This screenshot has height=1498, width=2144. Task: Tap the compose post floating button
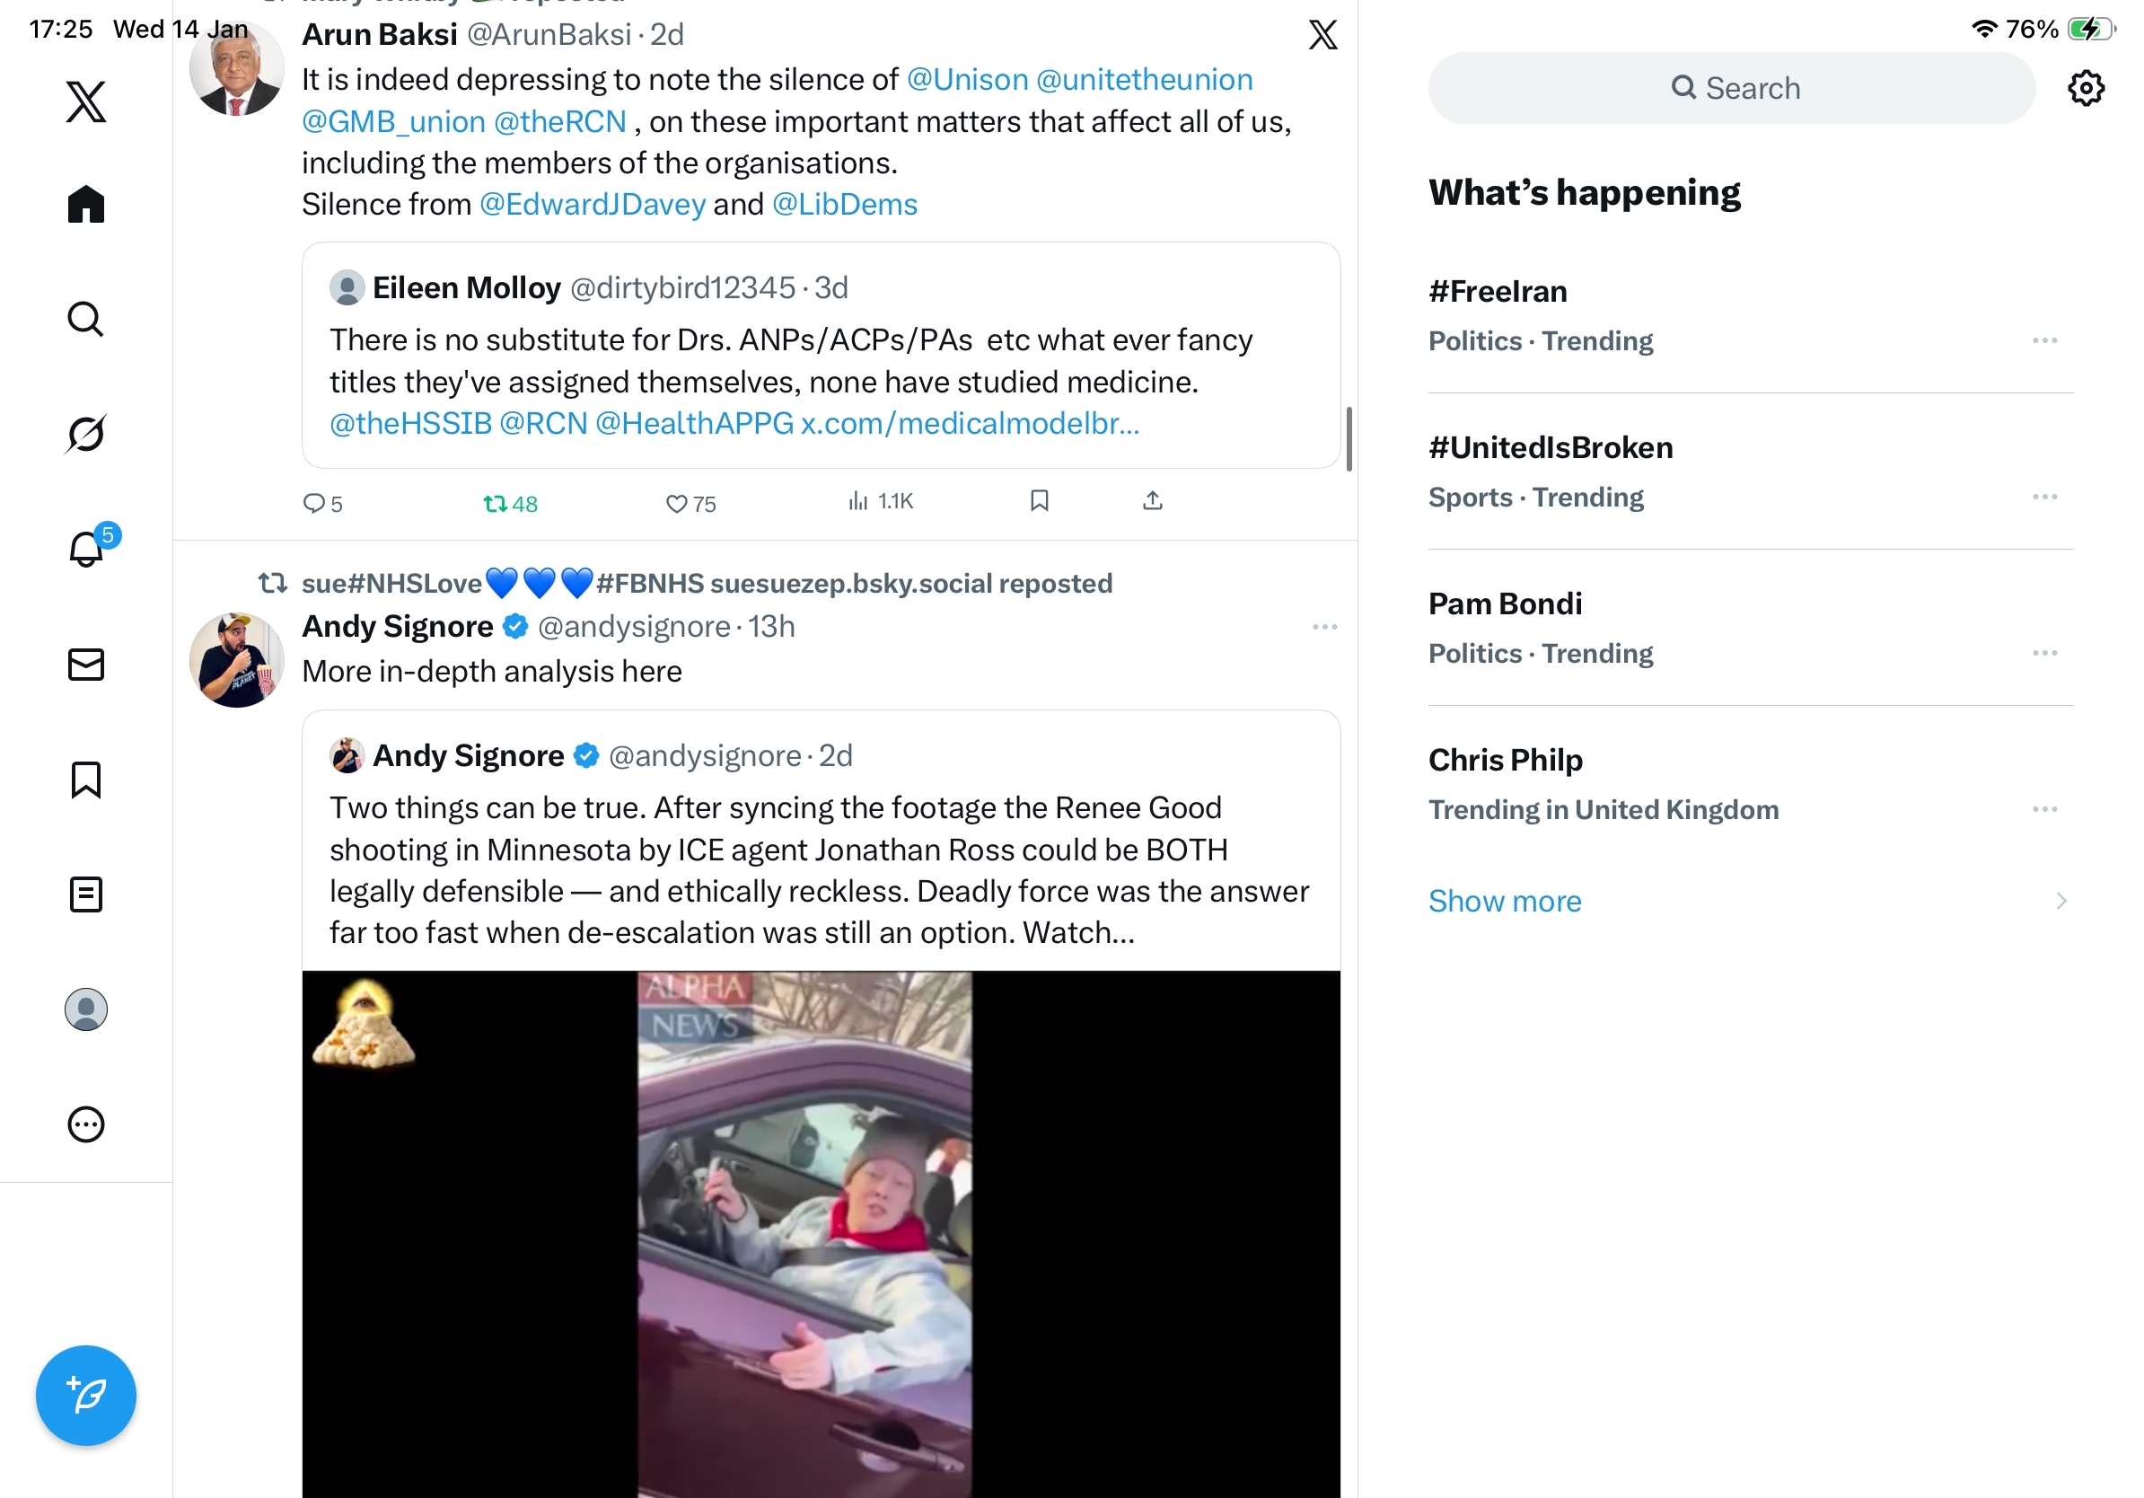(x=86, y=1395)
